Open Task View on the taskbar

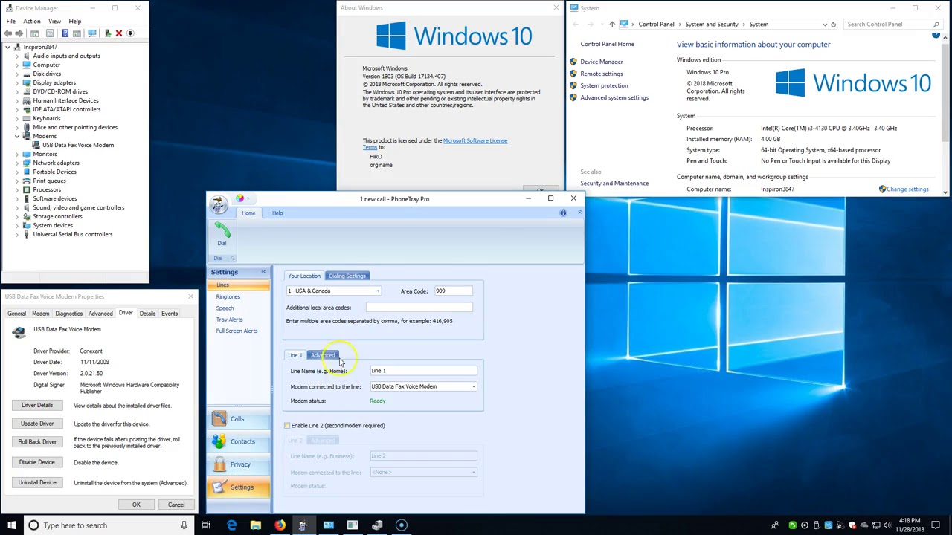(206, 525)
